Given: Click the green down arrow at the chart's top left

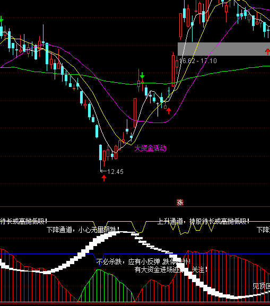Looking at the screenshot, I should [2, 19].
